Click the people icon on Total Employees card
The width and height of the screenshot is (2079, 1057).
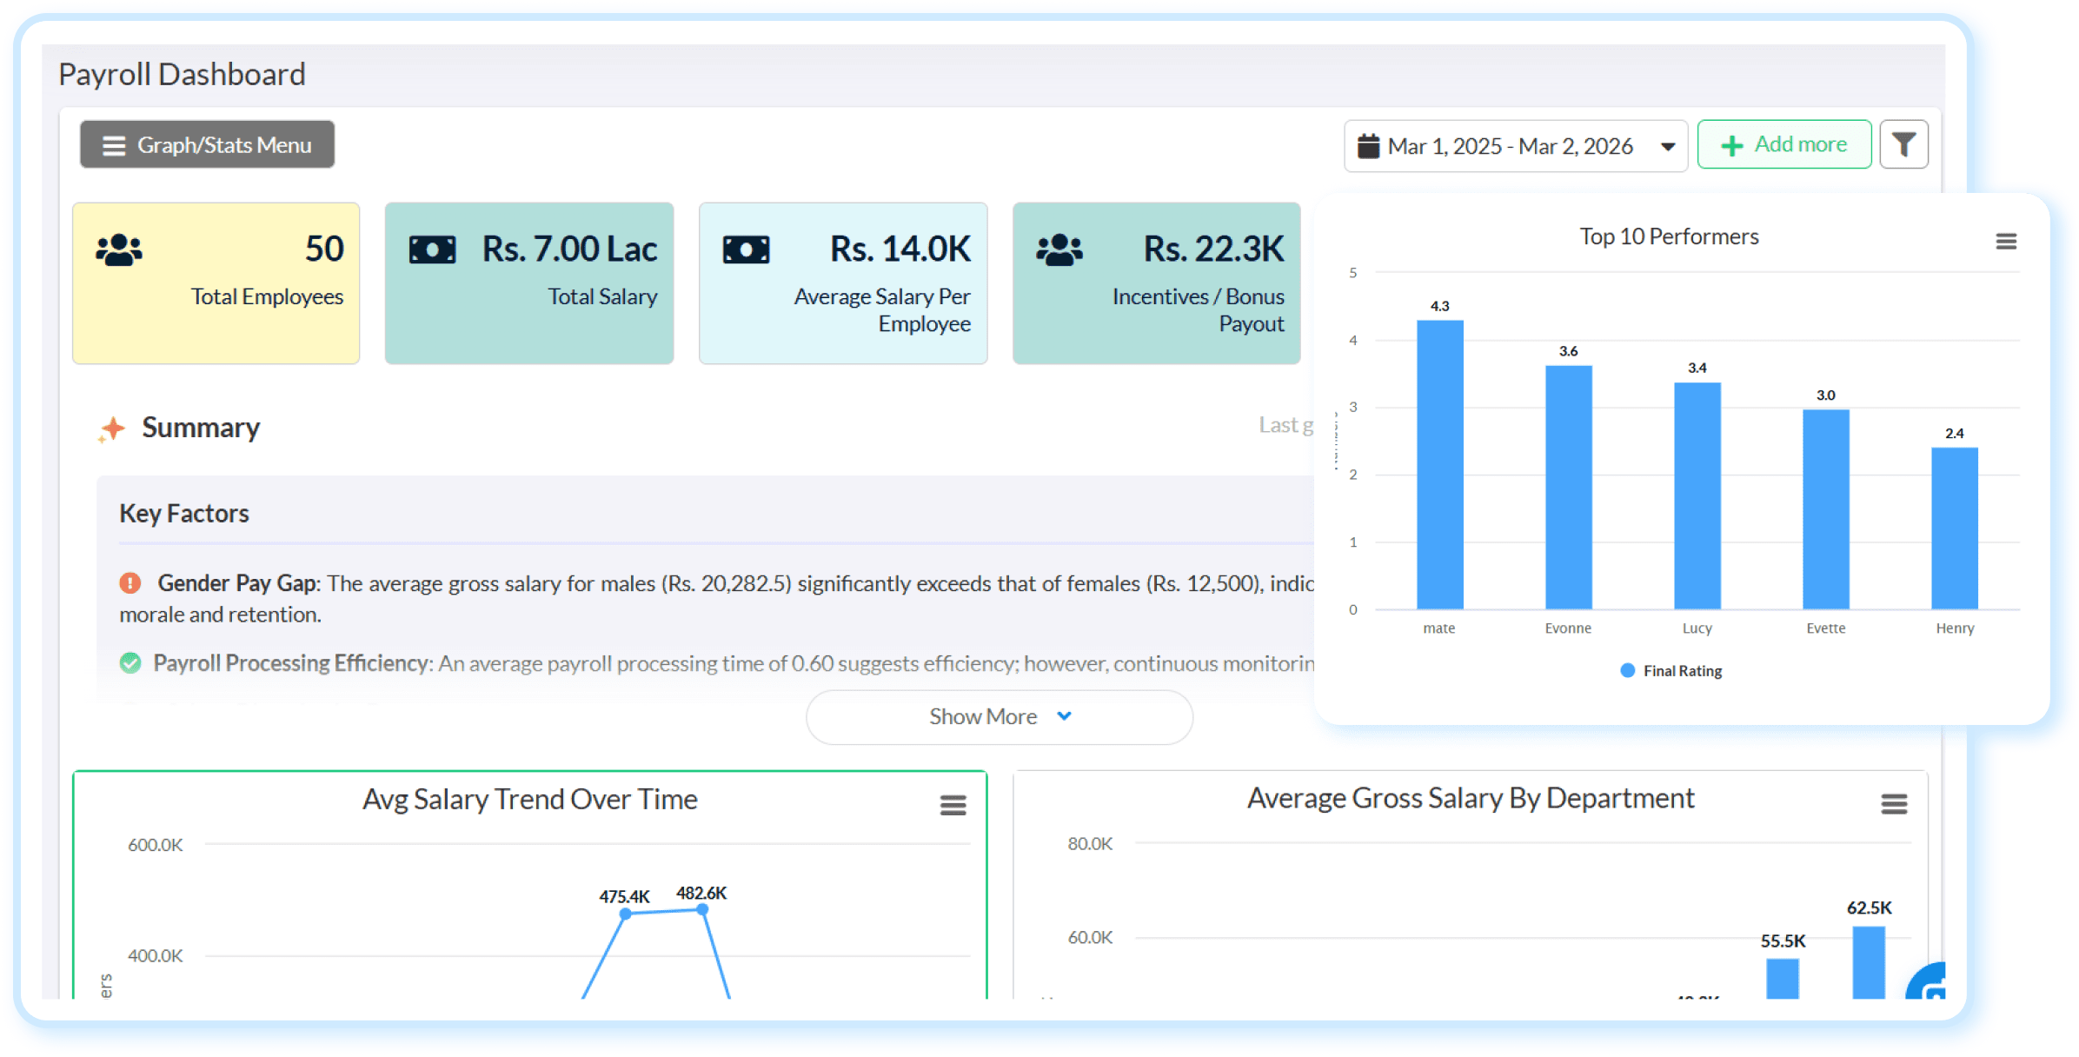(119, 249)
